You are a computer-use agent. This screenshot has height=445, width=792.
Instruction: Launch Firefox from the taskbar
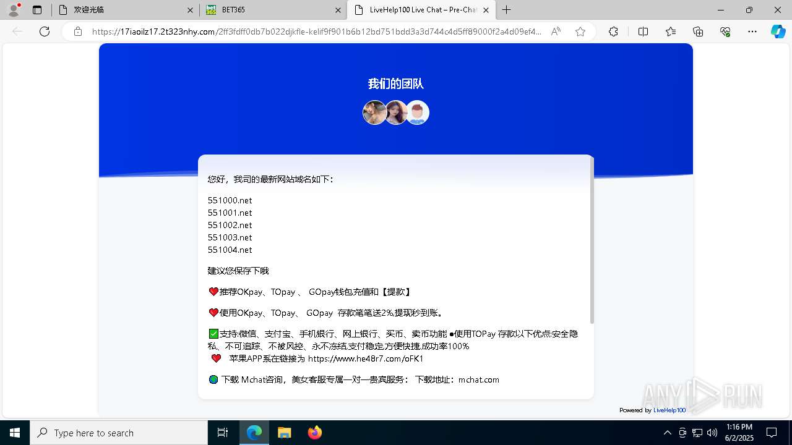coord(315,433)
